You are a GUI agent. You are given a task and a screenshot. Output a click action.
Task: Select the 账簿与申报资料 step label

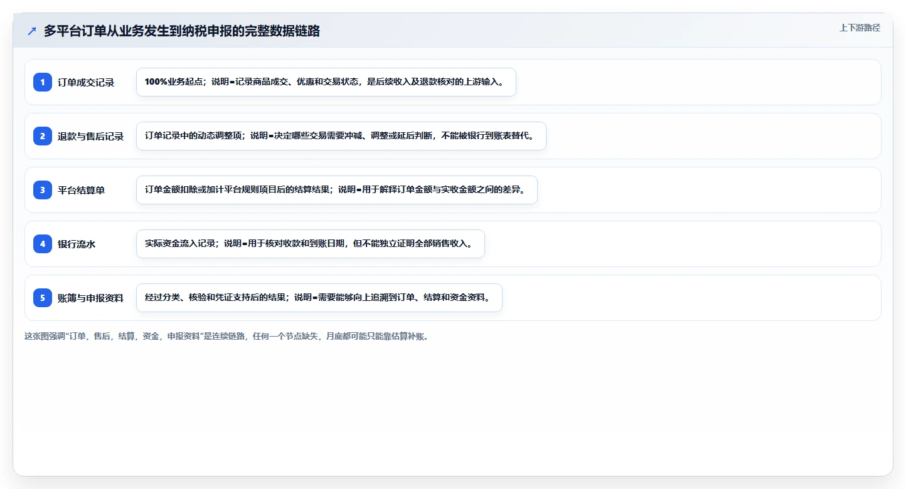point(91,298)
